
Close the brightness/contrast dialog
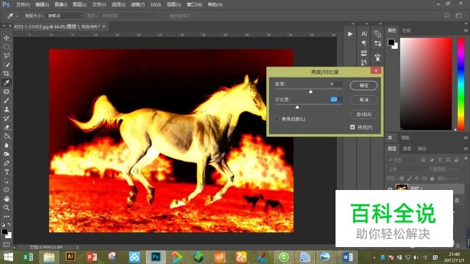pyautogui.click(x=376, y=71)
